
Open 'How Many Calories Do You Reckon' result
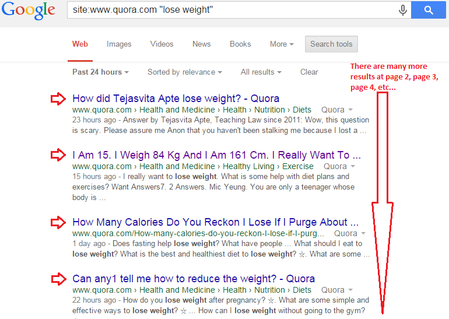[x=215, y=222]
